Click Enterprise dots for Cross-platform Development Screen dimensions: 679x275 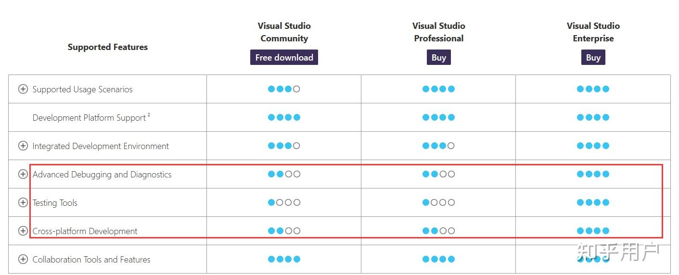coord(593,231)
